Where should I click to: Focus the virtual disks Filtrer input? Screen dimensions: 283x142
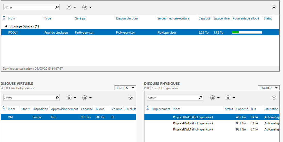(x=29, y=98)
